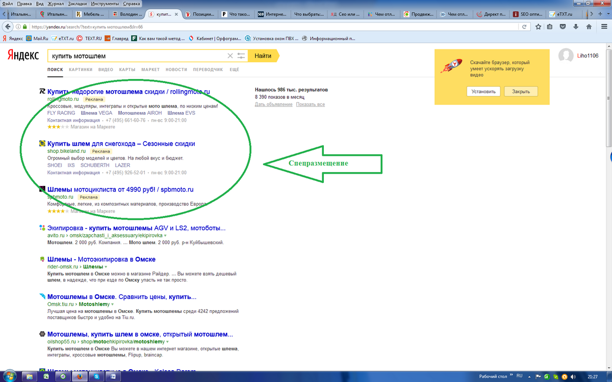This screenshot has height=382, width=612.
Task: Click the Firefox back arrow button
Action: click(8, 26)
